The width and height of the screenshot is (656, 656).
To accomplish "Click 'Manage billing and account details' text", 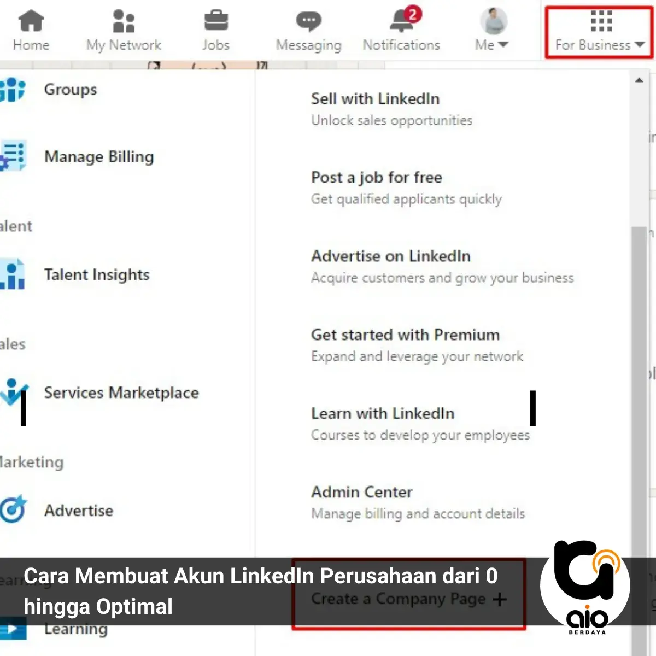I will click(418, 514).
